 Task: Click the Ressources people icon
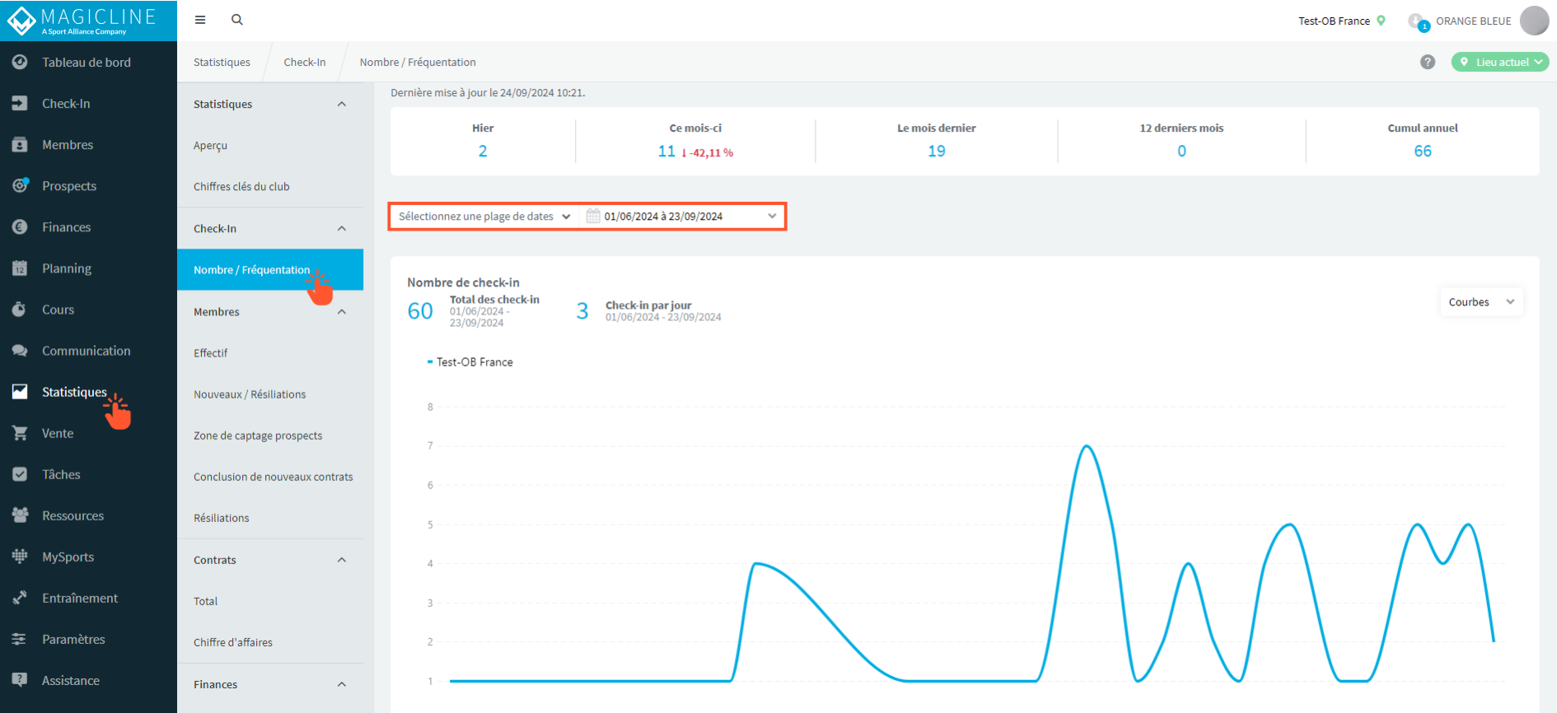[20, 515]
